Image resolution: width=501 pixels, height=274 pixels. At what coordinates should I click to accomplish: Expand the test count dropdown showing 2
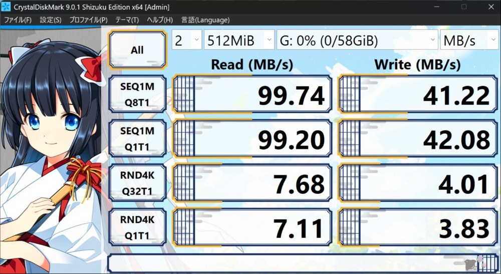point(187,40)
